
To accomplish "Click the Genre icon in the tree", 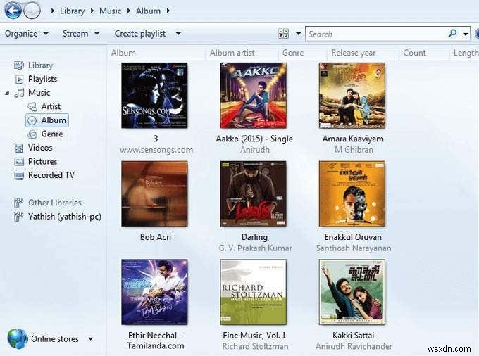I will [x=32, y=134].
